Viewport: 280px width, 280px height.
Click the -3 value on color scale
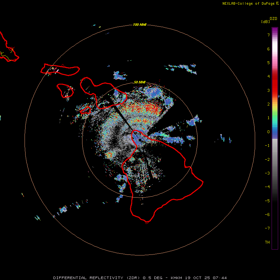coord(267,173)
